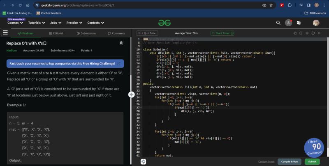
Task: Report a bug using the bug icon
Action: coord(121,43)
